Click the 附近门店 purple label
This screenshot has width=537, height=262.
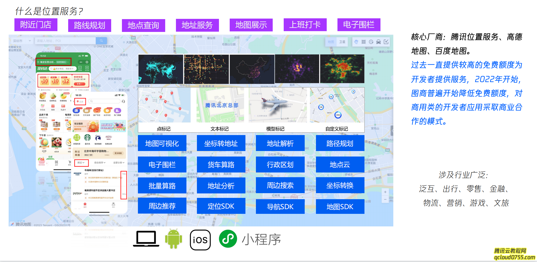(x=36, y=25)
